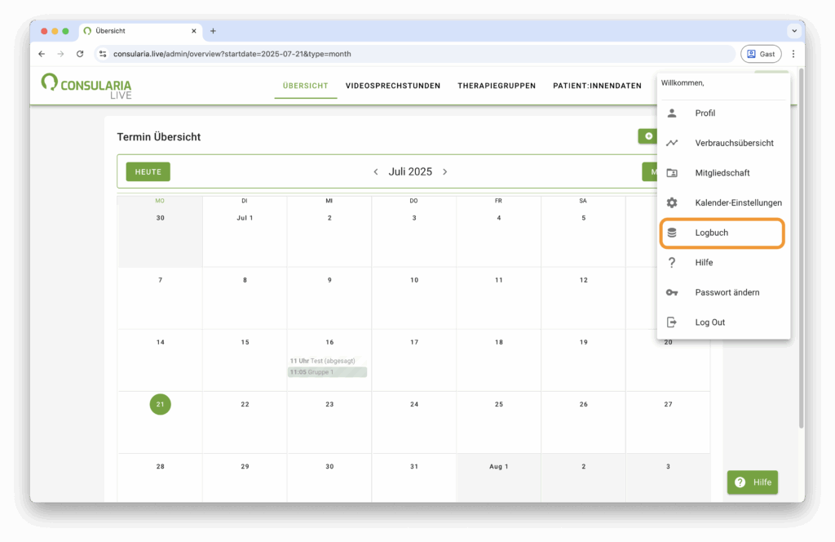The image size is (835, 542).
Task: Click the Log Out exit icon
Action: point(672,322)
